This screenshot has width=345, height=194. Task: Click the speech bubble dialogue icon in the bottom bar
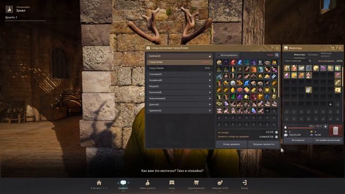(x=123, y=183)
